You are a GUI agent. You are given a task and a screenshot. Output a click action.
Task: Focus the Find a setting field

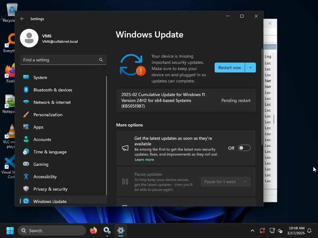coord(63,60)
